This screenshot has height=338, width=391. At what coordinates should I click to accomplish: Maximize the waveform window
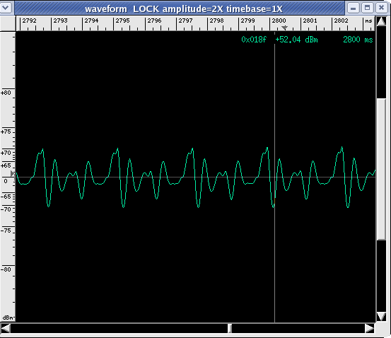(367, 8)
